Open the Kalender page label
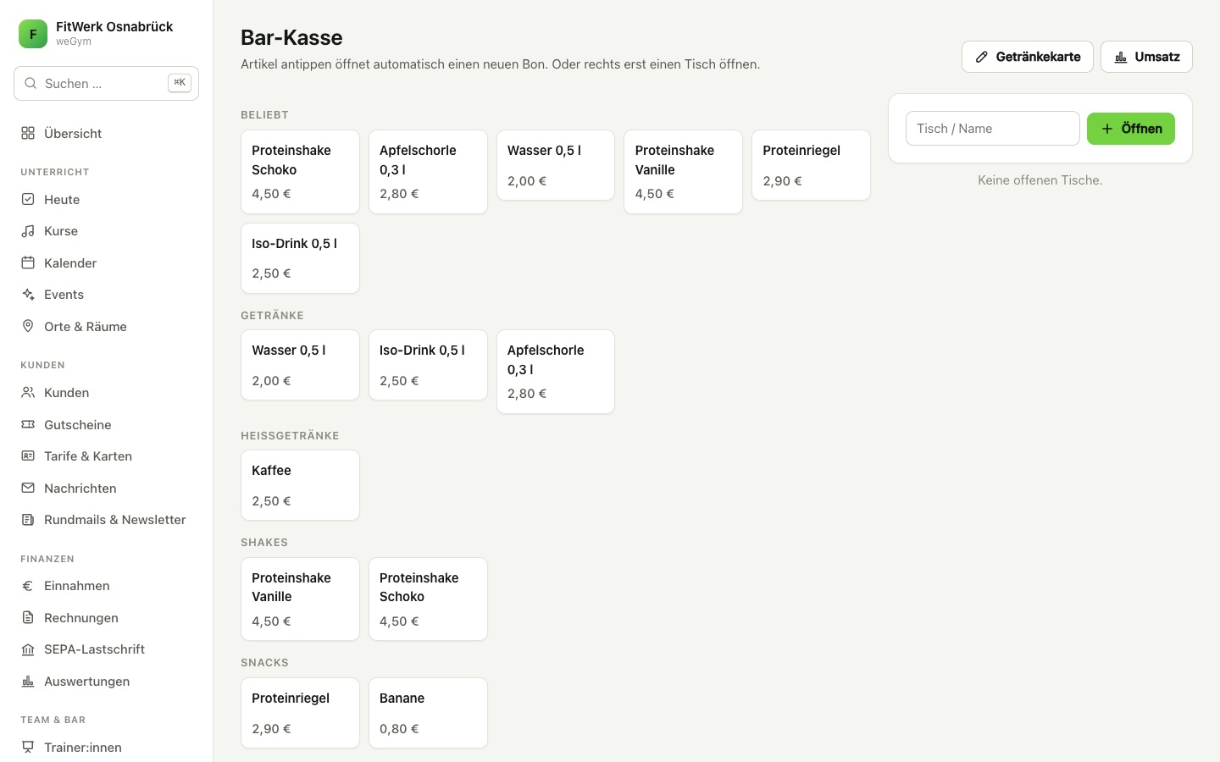This screenshot has height=762, width=1220. click(70, 262)
